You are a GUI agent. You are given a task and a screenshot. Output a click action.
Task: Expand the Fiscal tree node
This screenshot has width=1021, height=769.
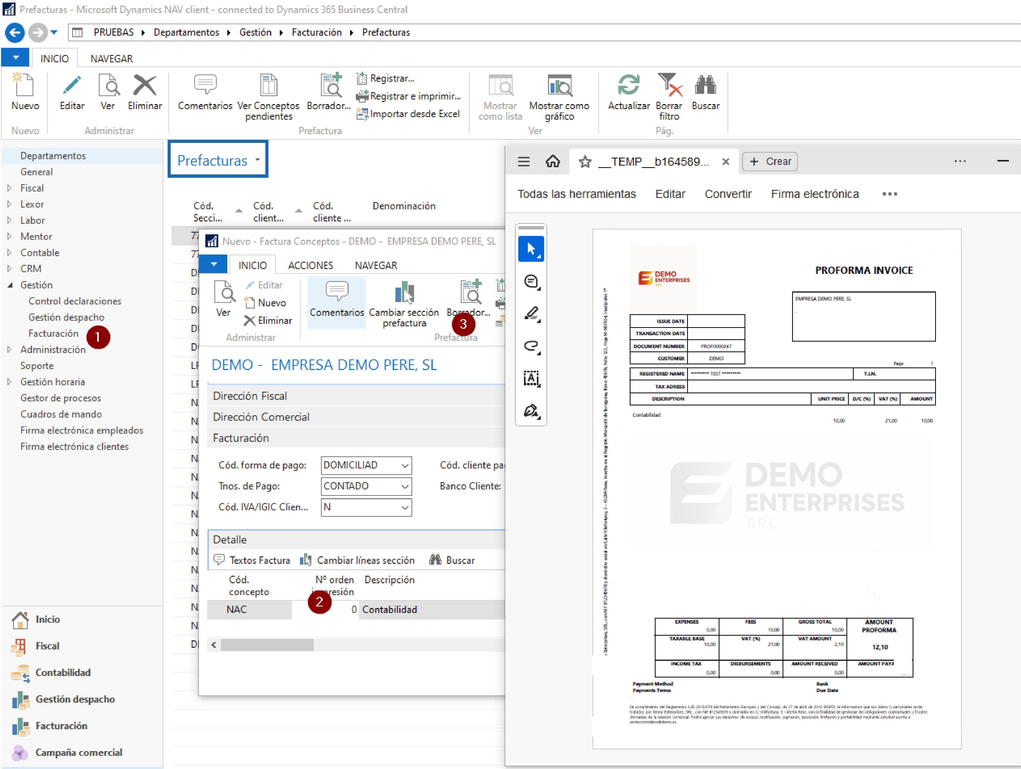pos(9,188)
